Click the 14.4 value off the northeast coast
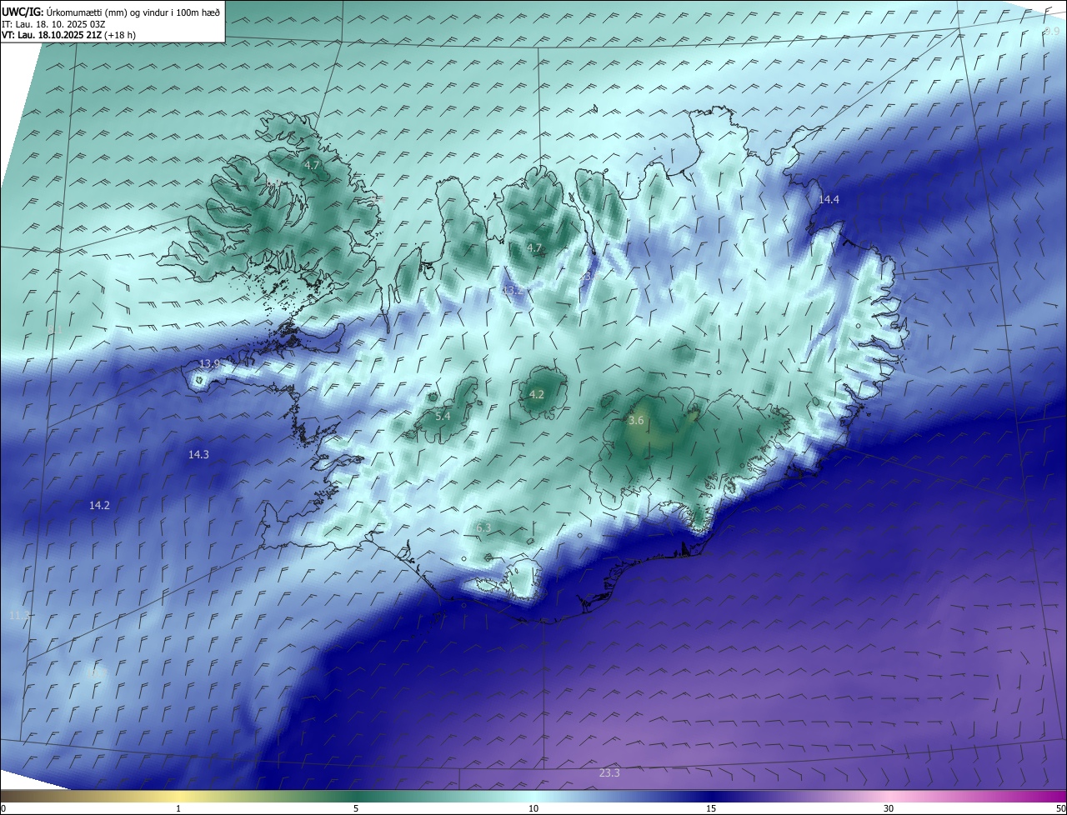 [829, 200]
